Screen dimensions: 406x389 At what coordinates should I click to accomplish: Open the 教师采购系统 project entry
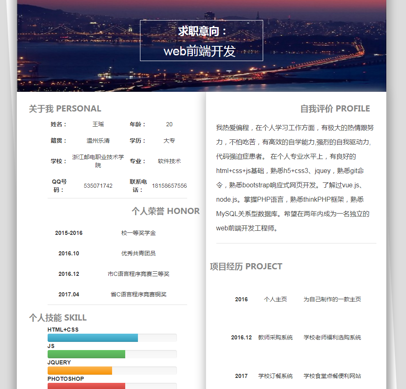[275, 337]
